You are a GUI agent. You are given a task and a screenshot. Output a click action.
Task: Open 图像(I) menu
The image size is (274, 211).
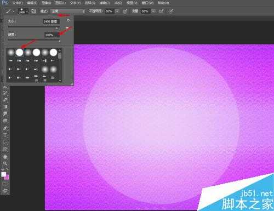point(46,3)
